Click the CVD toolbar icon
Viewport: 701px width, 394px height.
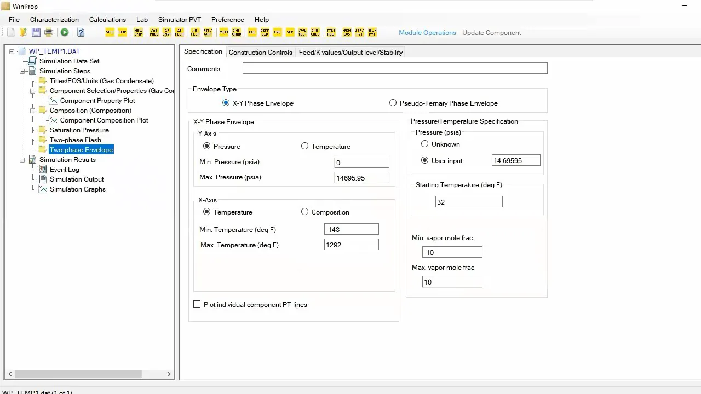click(x=278, y=33)
